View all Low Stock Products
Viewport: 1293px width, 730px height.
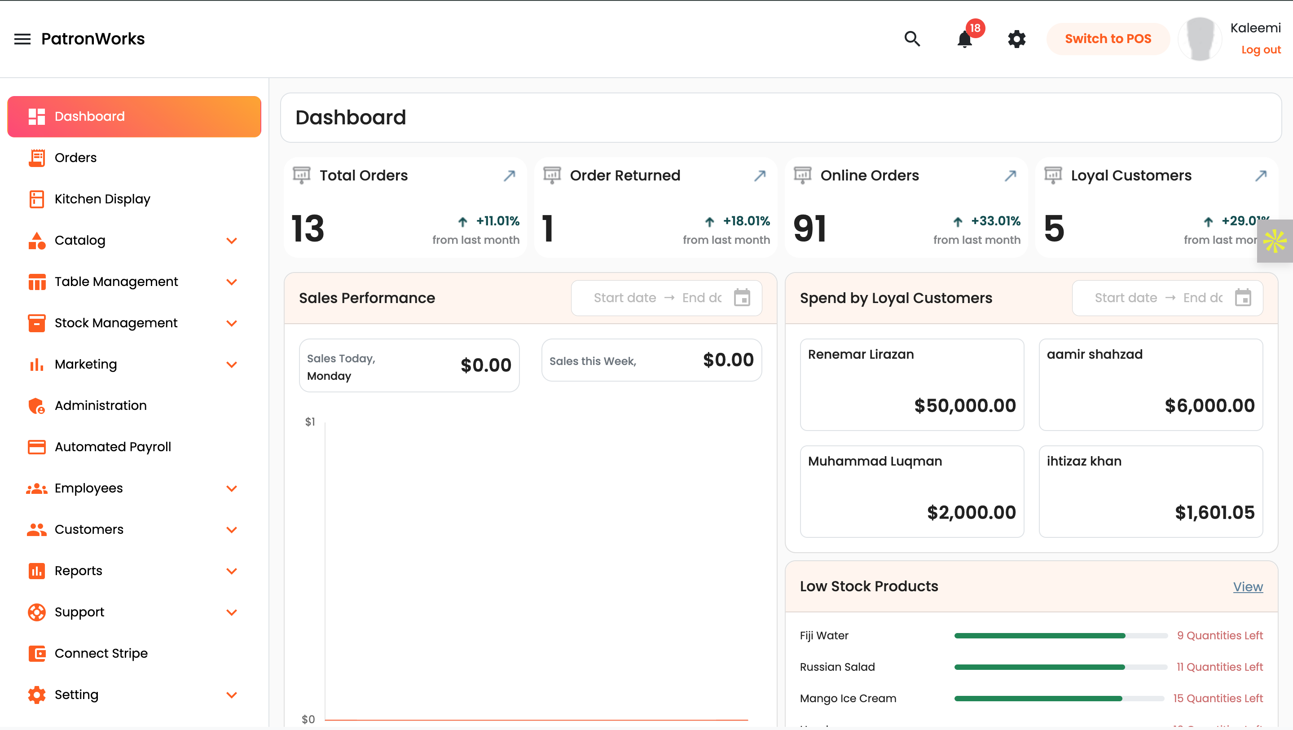coord(1247,586)
